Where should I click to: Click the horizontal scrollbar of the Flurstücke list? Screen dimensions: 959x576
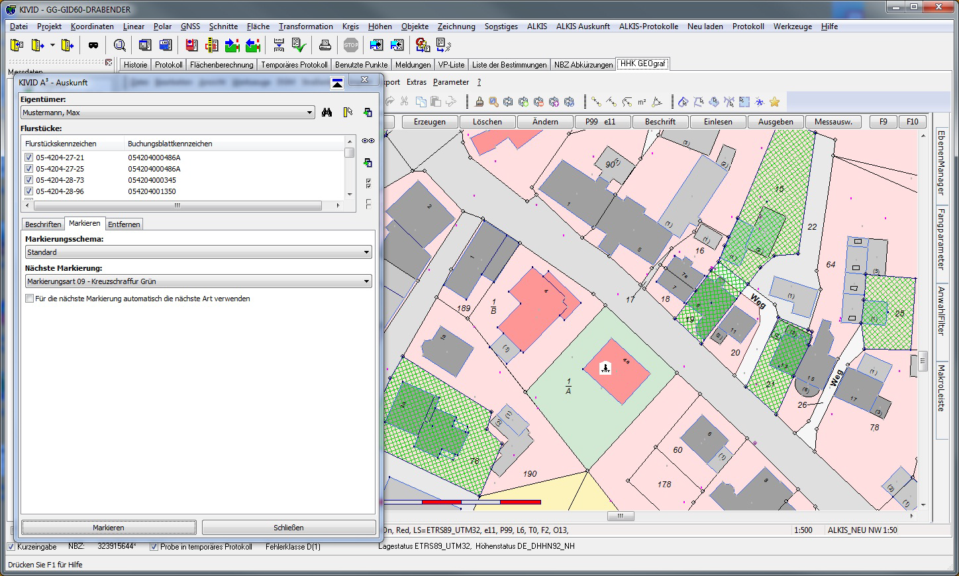pos(177,206)
